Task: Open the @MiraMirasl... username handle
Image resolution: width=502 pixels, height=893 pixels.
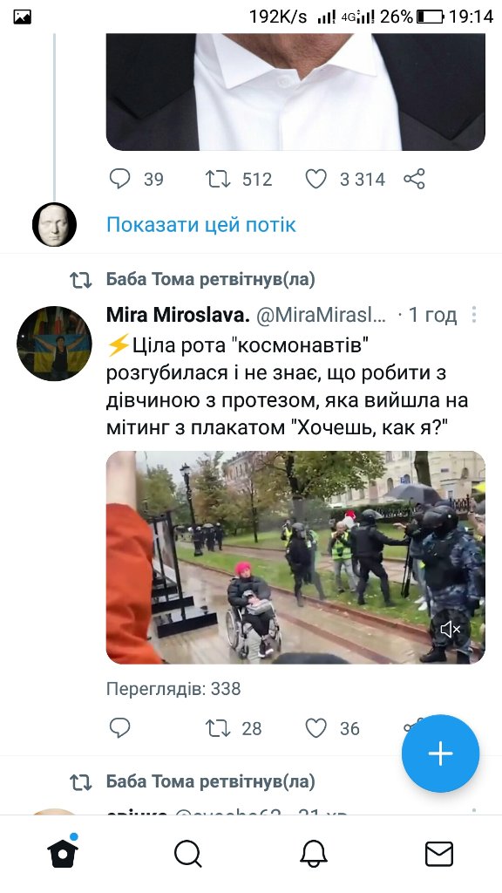Action: (322, 314)
